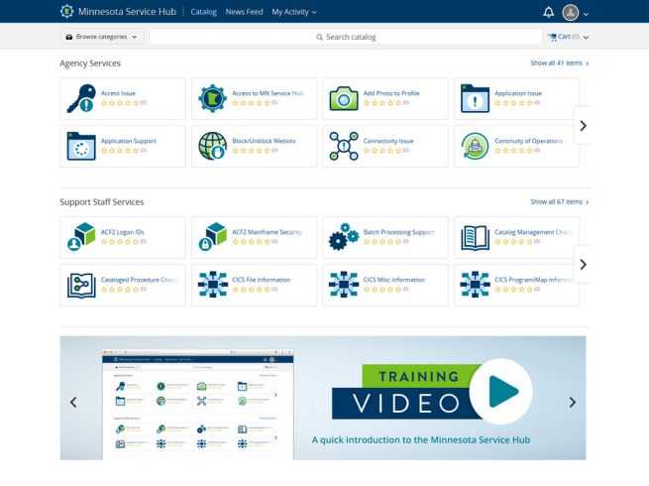Open the Add Photo to Profile link

coord(391,93)
